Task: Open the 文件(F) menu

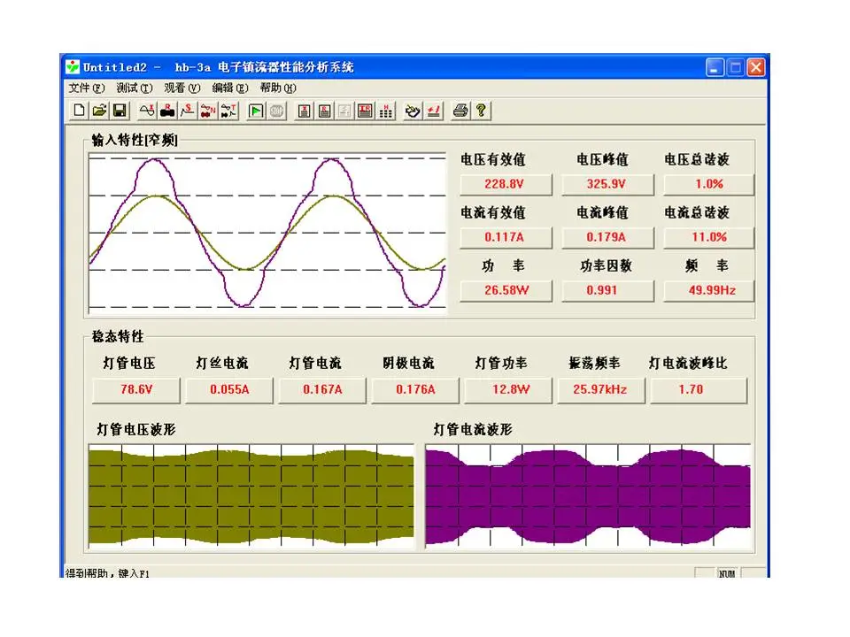Action: pos(86,88)
